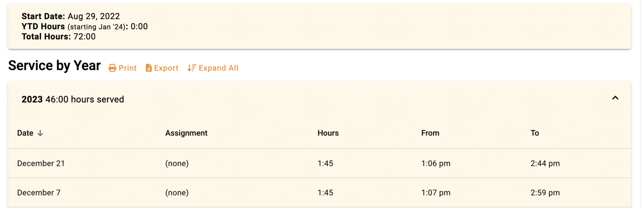
Task: Click the Total Hours 72:00 summary line
Action: (58, 36)
